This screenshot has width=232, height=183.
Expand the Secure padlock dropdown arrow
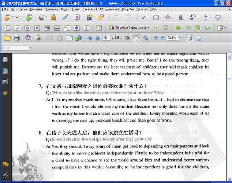(x=58, y=17)
